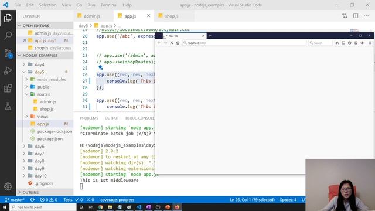The image size is (375, 211).
Task: Close app.js in Open Editors list
Action: (x=25, y=40)
